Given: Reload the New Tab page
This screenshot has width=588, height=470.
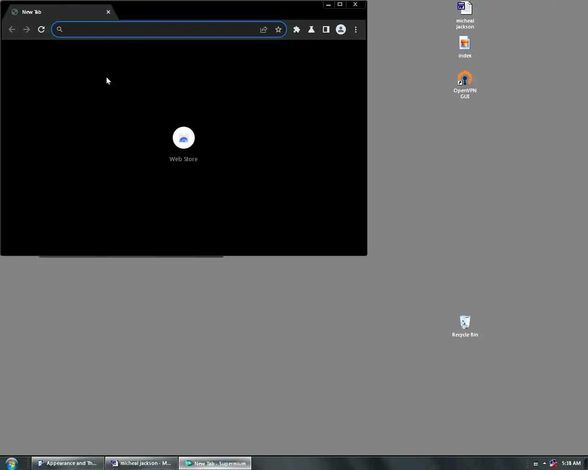Looking at the screenshot, I should tap(41, 29).
